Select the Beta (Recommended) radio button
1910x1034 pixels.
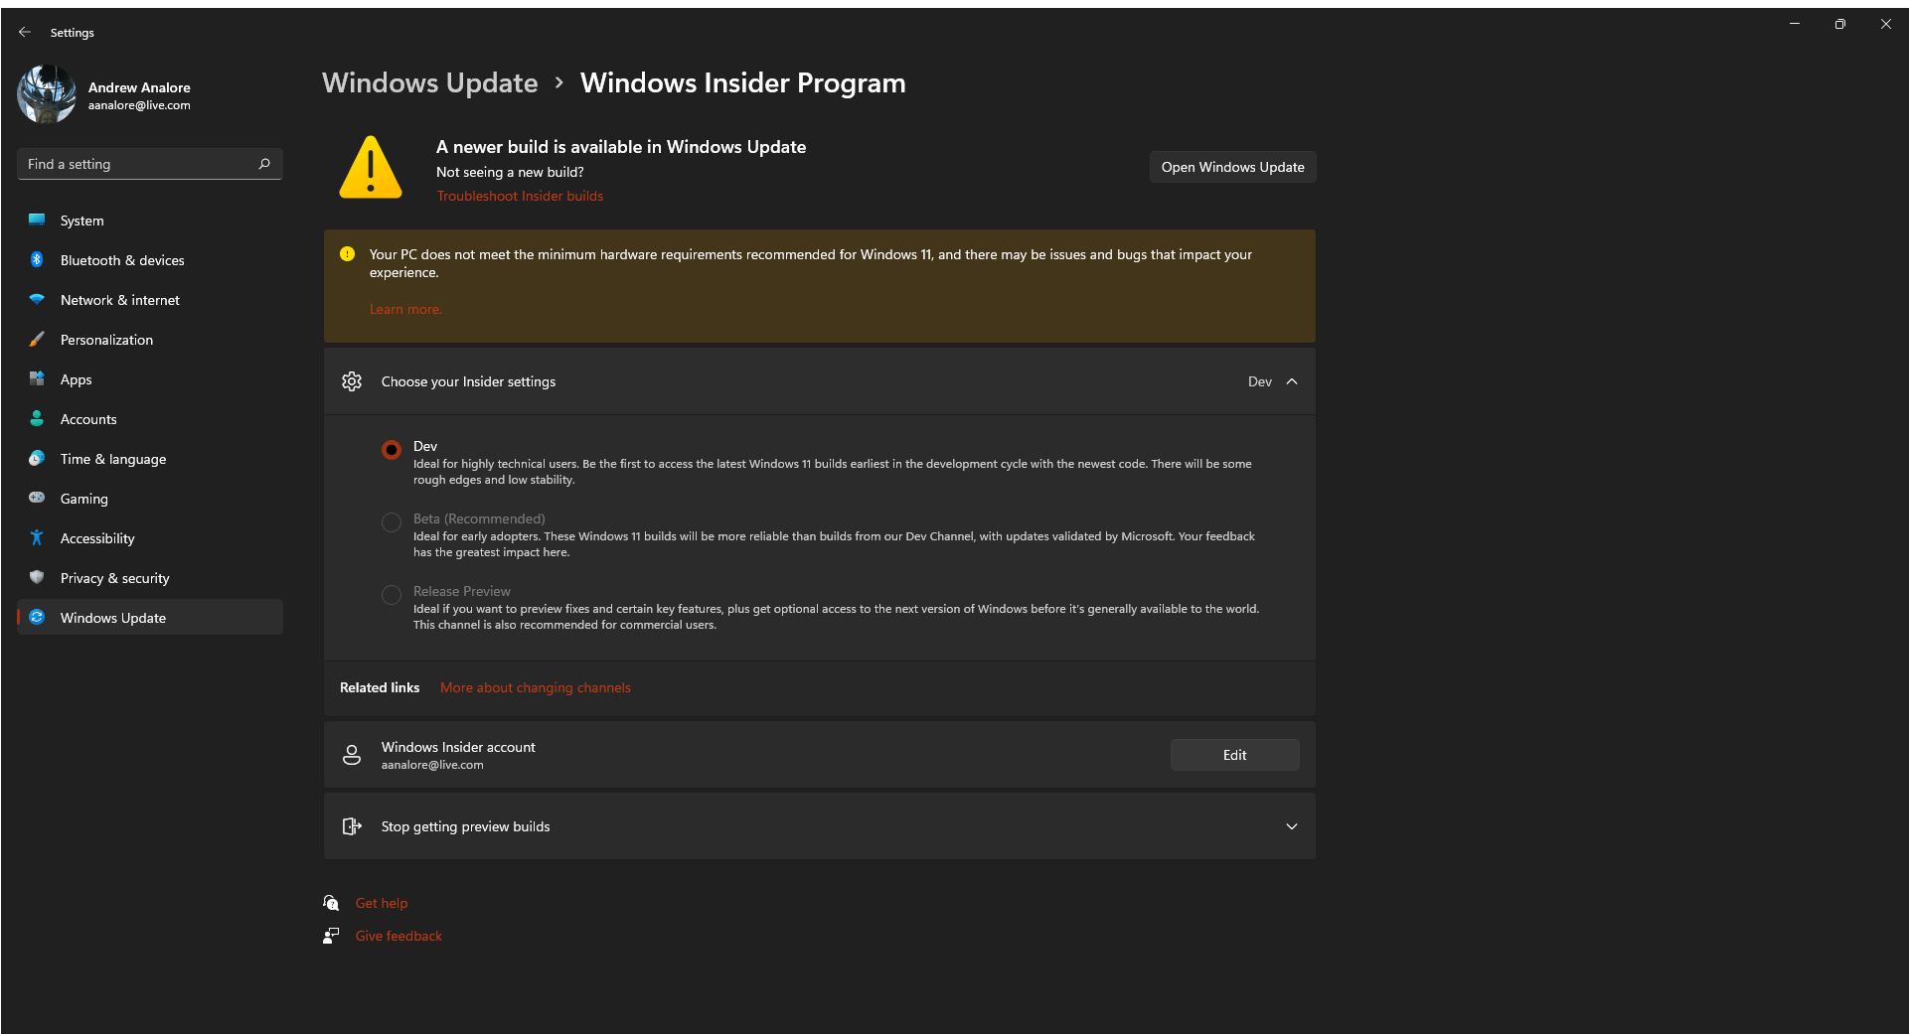(392, 522)
